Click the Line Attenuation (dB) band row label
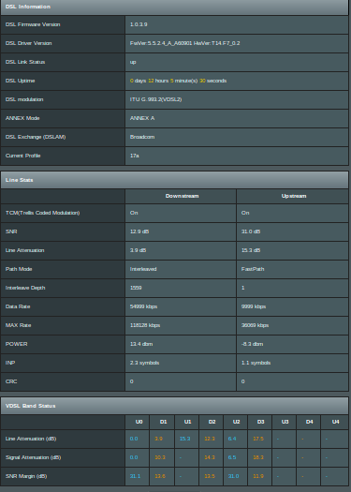Viewport: 351px width, 492px height. click(x=31, y=439)
